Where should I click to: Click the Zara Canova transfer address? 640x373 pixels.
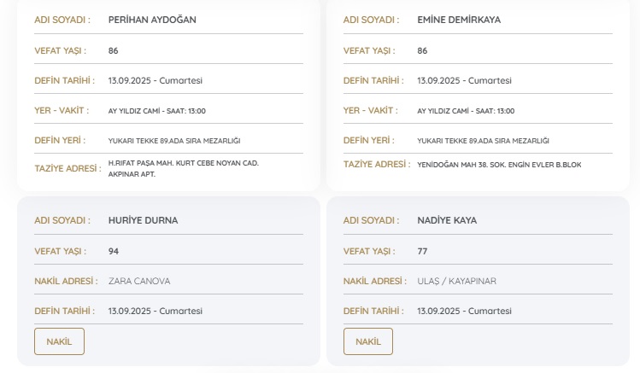[139, 281]
